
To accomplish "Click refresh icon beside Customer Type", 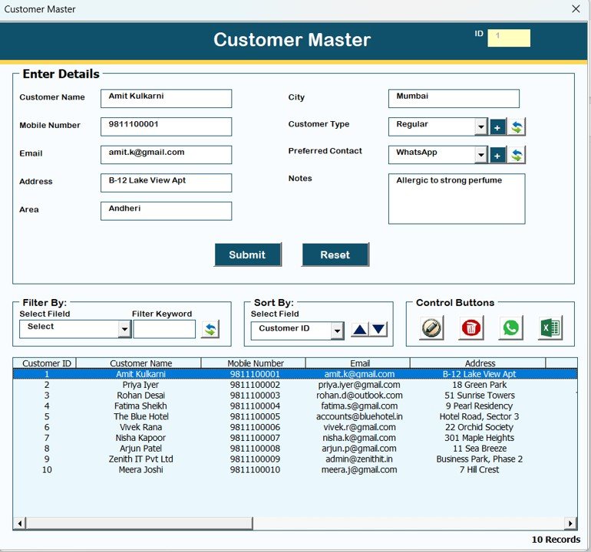I will 517,127.
